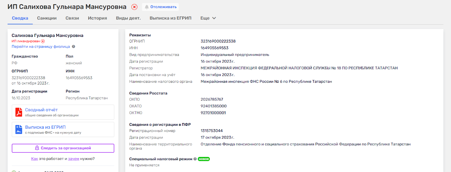Click ИНН value 164905569553 in Реквизиты

tap(215, 48)
